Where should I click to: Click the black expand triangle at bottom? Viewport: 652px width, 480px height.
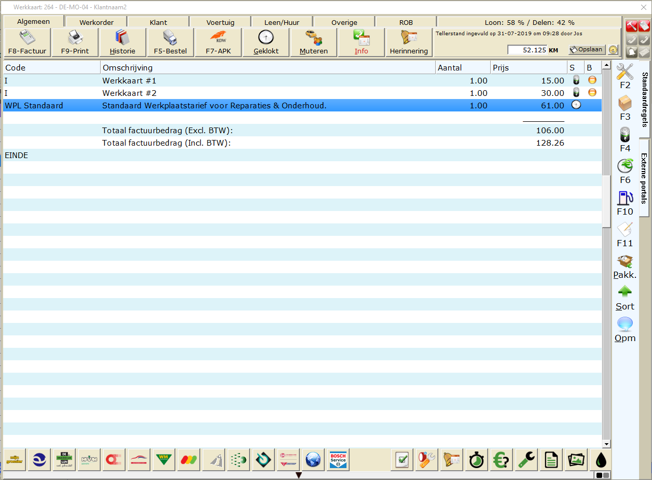point(299,475)
